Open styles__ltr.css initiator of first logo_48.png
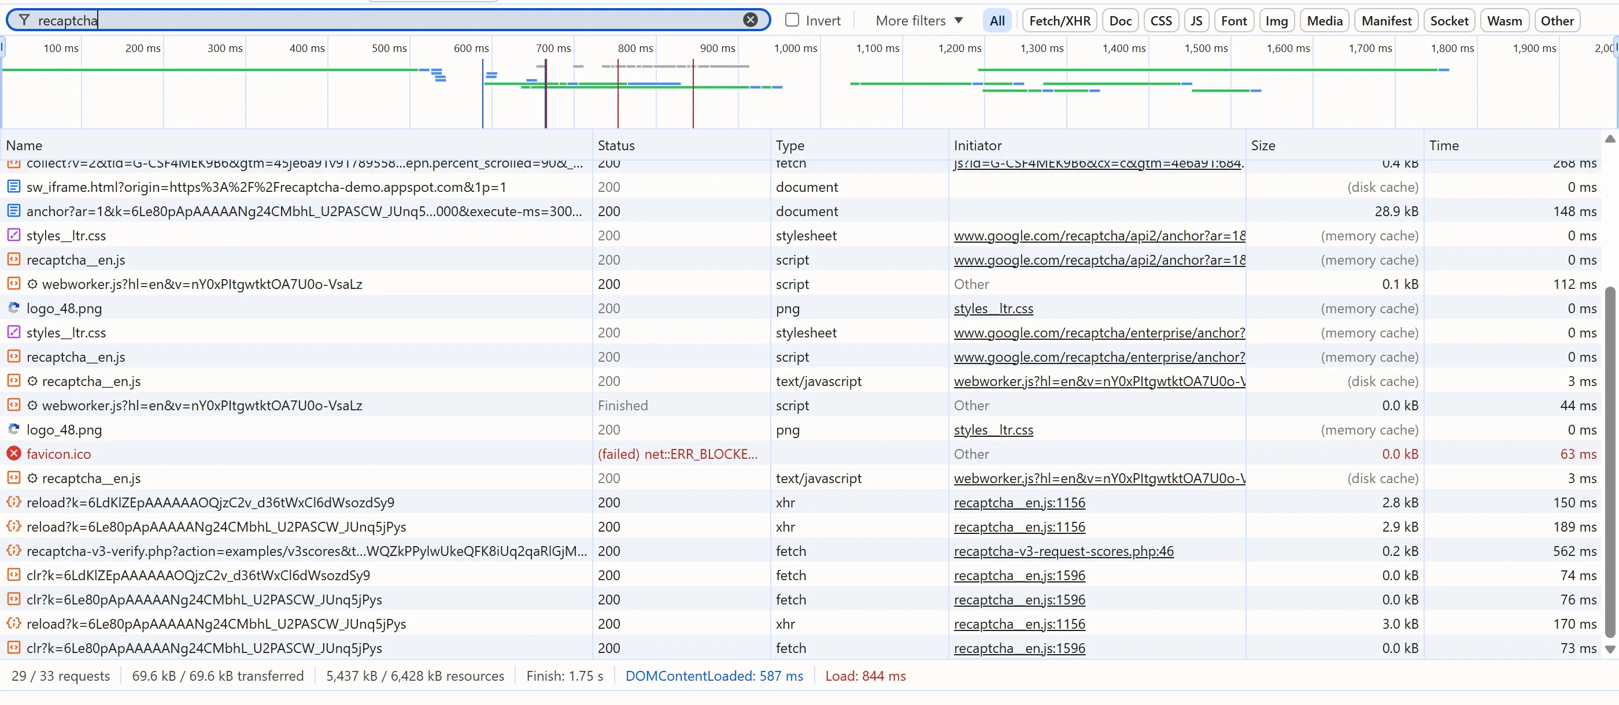The image size is (1619, 705). [993, 309]
